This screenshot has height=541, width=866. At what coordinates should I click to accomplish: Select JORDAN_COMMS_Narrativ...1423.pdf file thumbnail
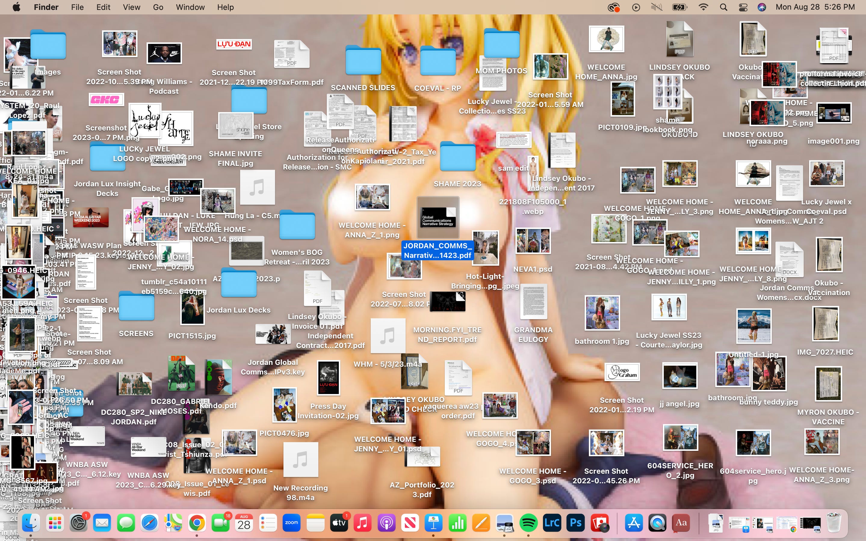(438, 218)
